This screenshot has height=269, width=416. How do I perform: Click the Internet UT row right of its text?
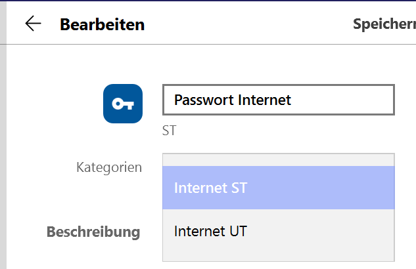click(321, 231)
